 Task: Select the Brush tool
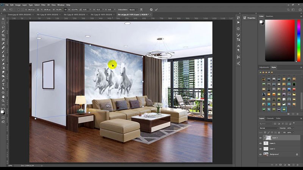pyautogui.click(x=3, y=51)
